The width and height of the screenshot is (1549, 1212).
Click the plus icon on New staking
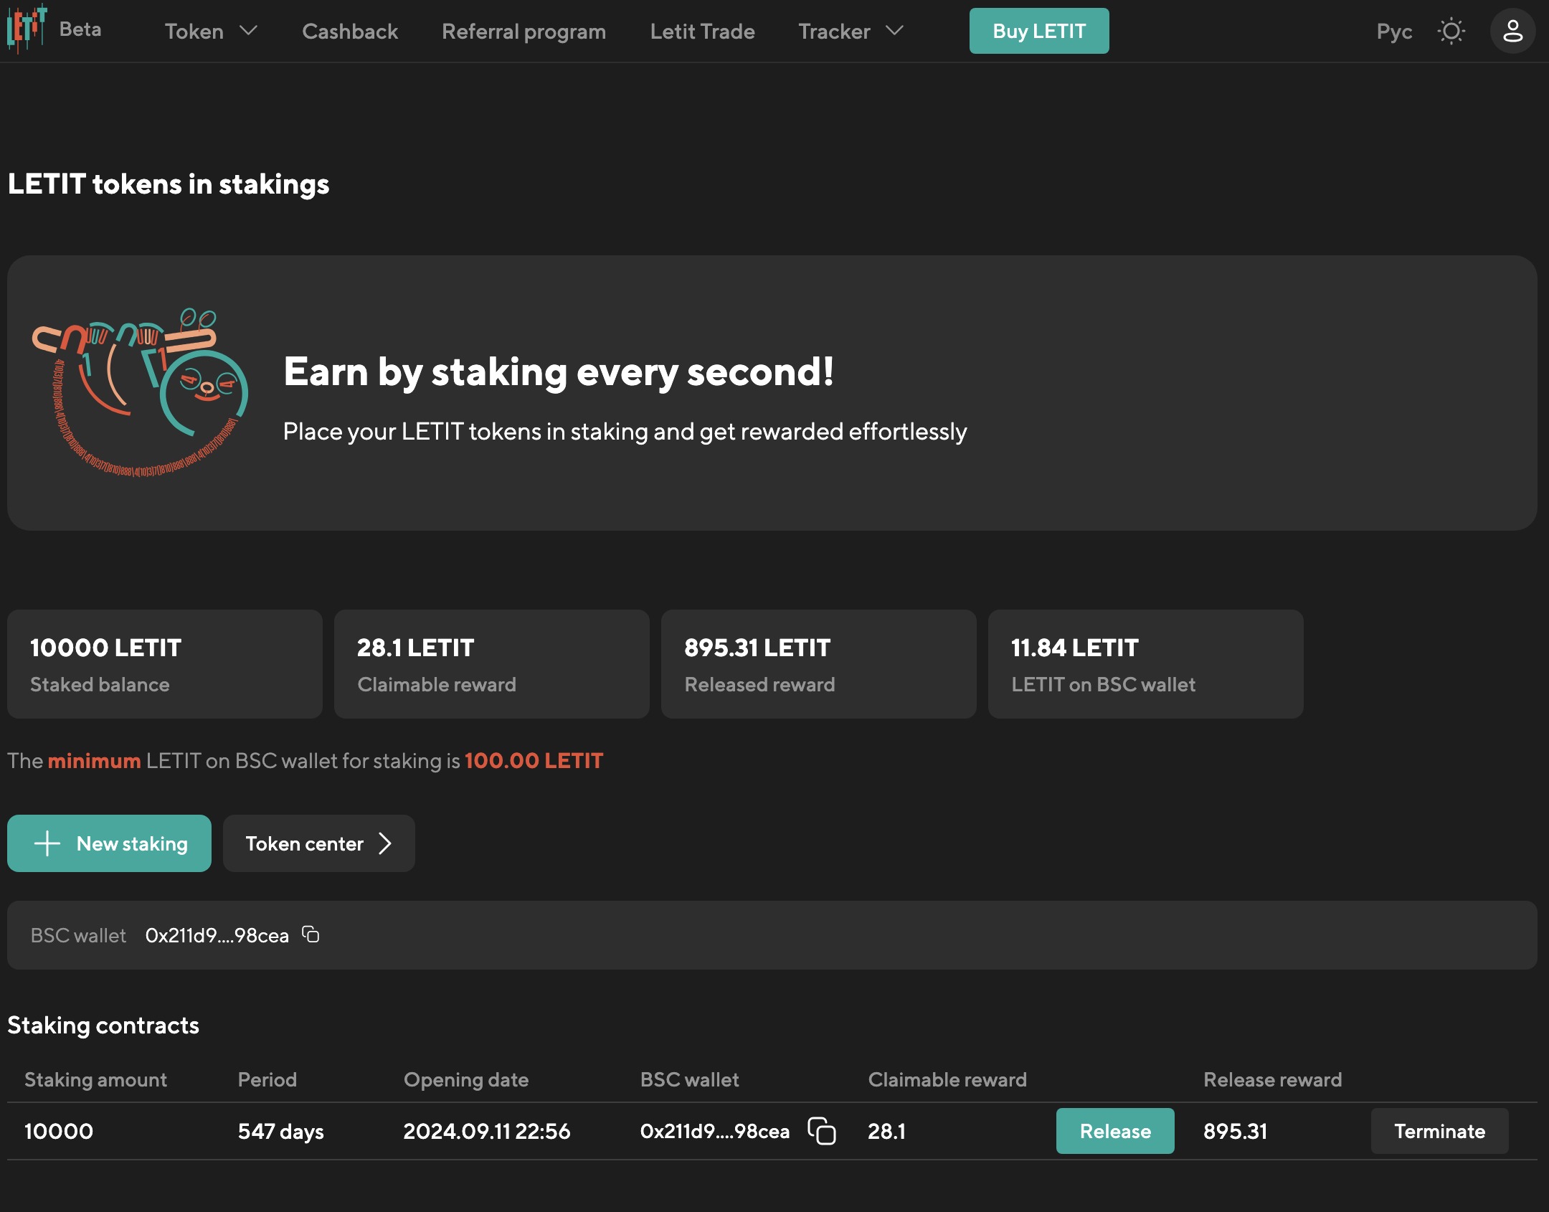click(x=47, y=843)
